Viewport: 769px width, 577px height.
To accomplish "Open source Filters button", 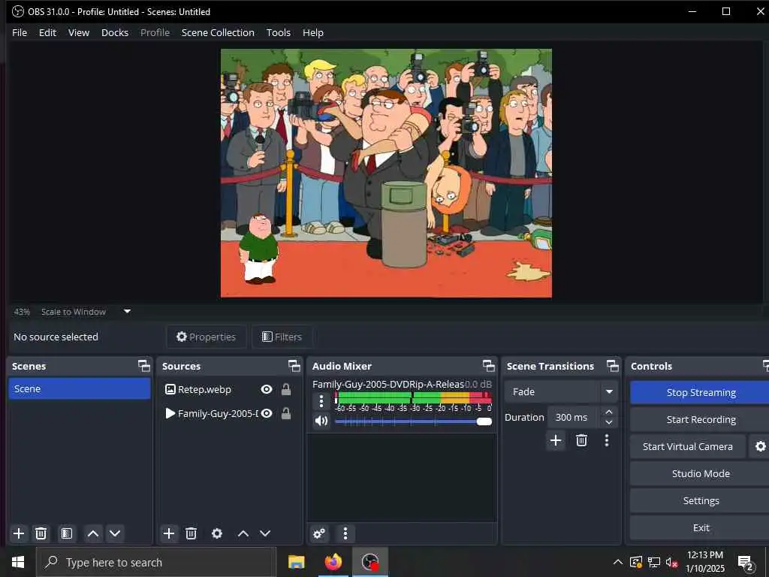I will pos(282,337).
